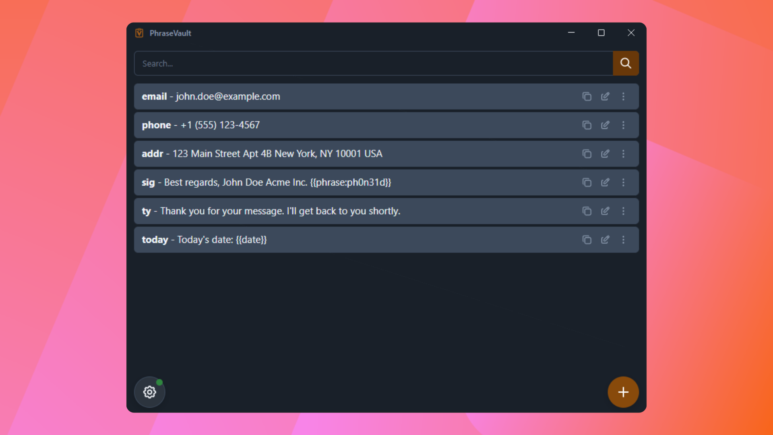Check the green status indicator near settings

pos(159,381)
